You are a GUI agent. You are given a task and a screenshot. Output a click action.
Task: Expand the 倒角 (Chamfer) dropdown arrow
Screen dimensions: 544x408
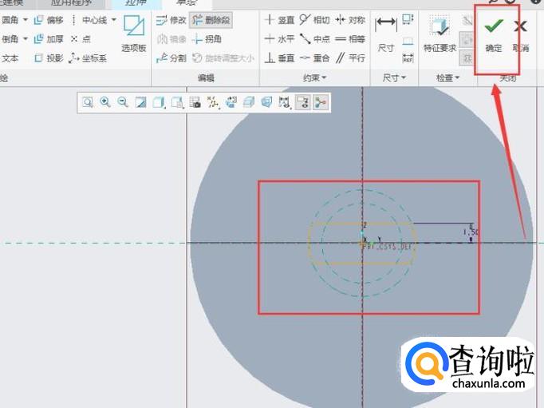[x=25, y=39]
